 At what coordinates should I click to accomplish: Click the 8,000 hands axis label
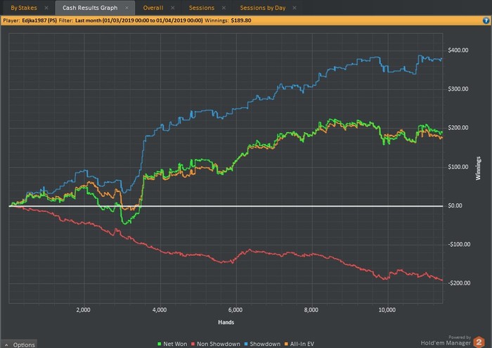tap(311, 310)
